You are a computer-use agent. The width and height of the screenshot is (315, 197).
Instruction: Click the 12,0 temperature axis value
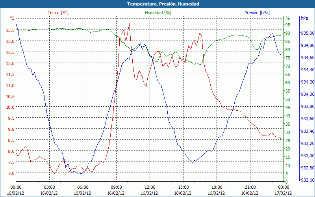coord(11,63)
